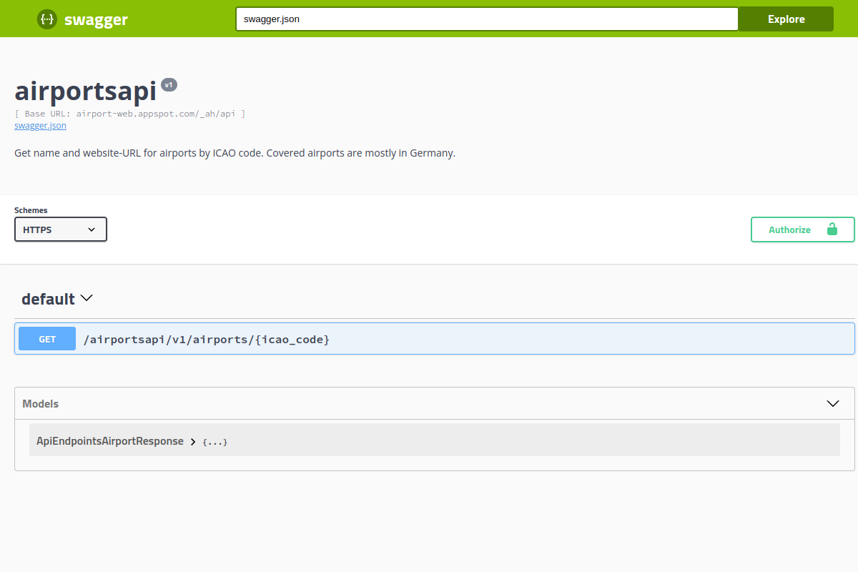Focus the swagger.json URL input field
This screenshot has width=858, height=572.
coord(487,19)
